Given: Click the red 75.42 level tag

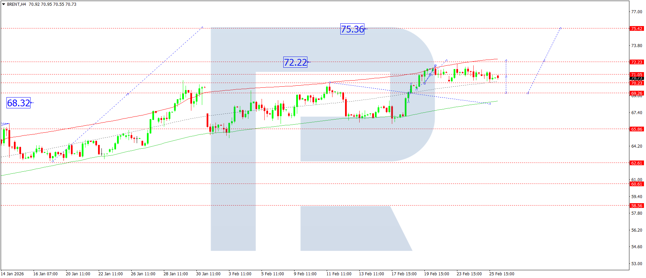Looking at the screenshot, I should click(636, 29).
